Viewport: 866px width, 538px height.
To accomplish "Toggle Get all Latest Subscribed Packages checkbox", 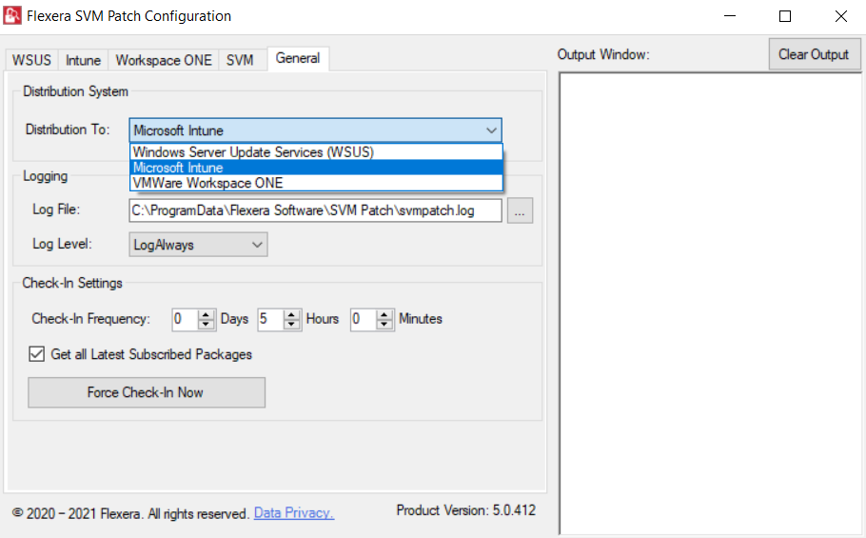I will (37, 354).
